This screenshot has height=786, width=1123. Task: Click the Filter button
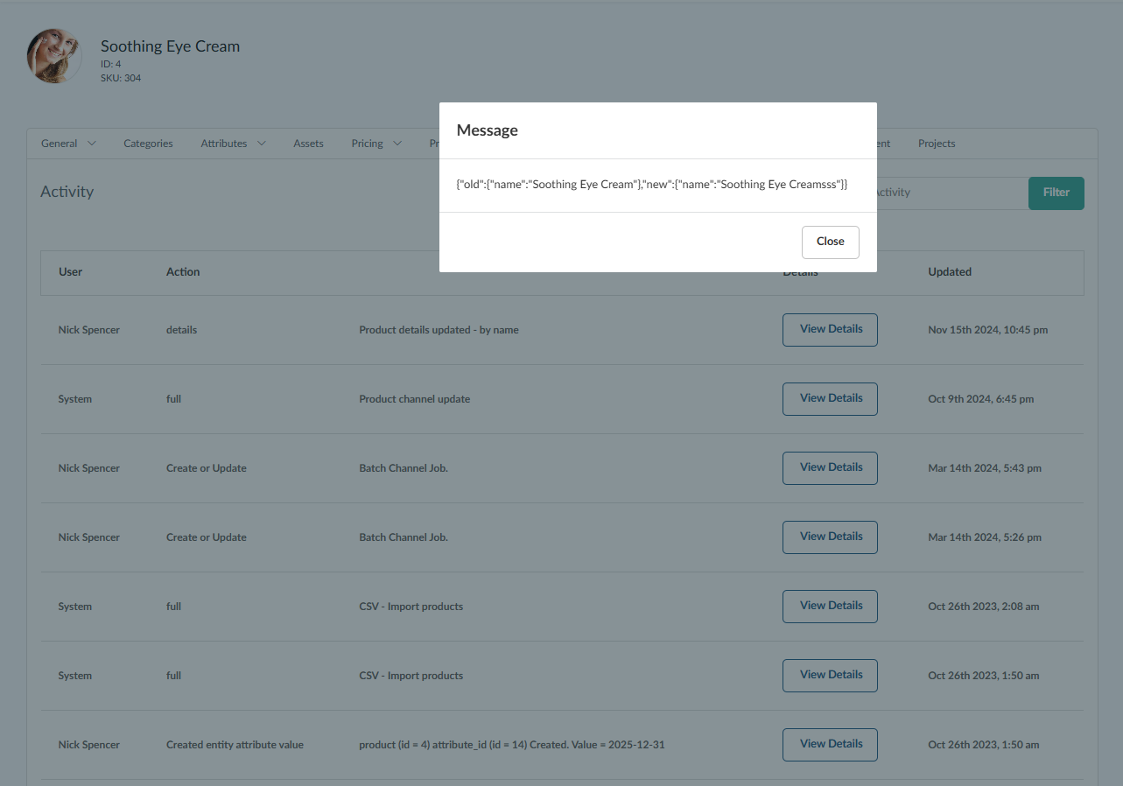click(1056, 193)
